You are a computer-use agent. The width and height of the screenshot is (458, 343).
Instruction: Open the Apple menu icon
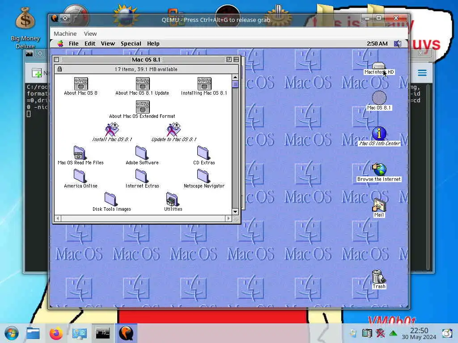[x=60, y=44]
